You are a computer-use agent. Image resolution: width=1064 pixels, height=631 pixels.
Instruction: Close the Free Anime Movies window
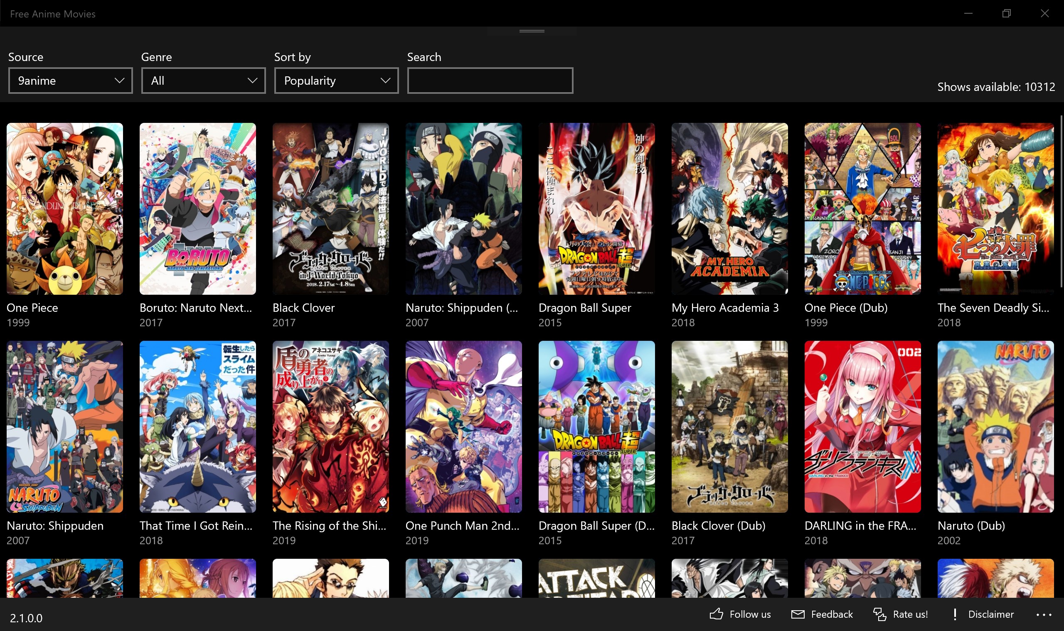pos(1044,14)
